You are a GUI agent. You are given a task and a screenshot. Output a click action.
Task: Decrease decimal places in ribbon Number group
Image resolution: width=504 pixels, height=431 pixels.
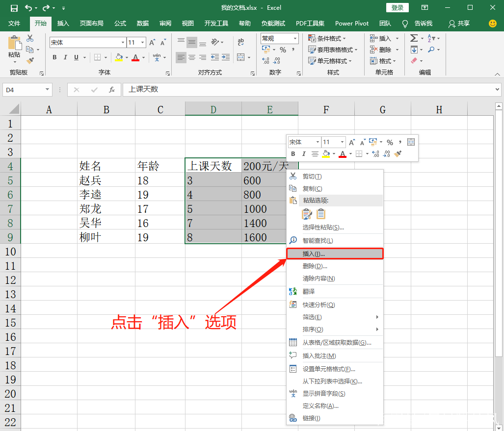coord(276,60)
